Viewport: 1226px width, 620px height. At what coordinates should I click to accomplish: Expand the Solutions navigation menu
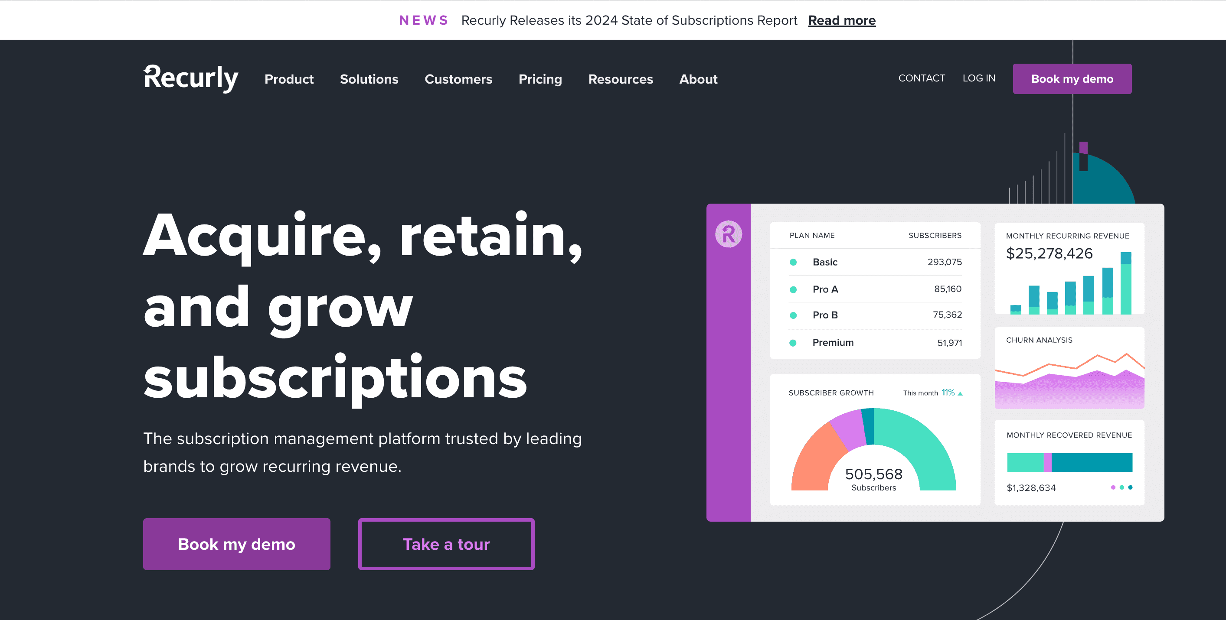click(x=369, y=79)
